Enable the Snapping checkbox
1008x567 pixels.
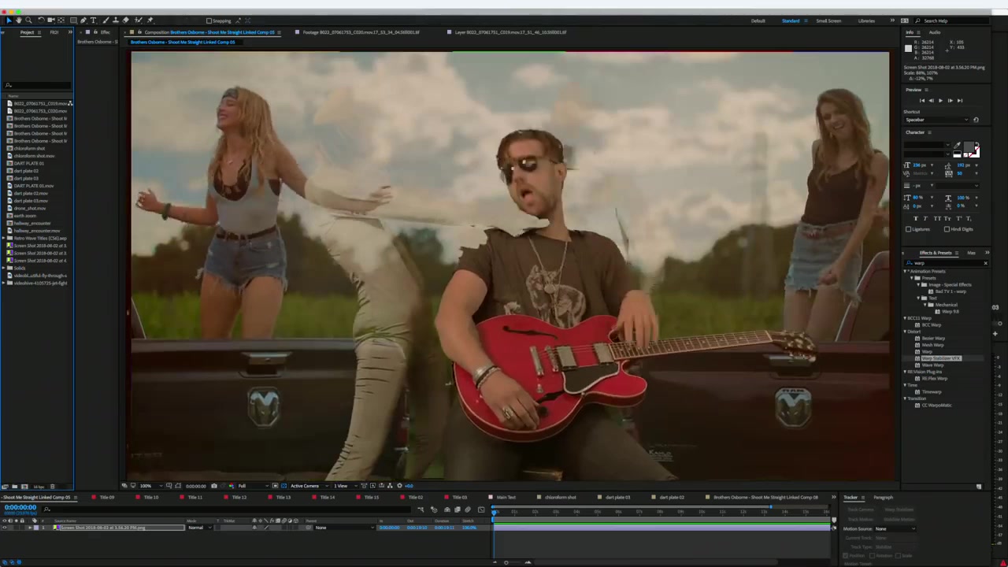coord(209,21)
